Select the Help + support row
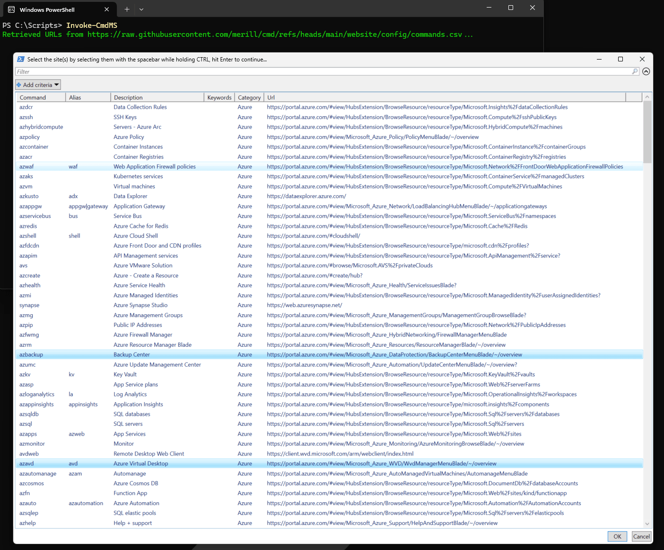664x550 pixels. pos(329,523)
